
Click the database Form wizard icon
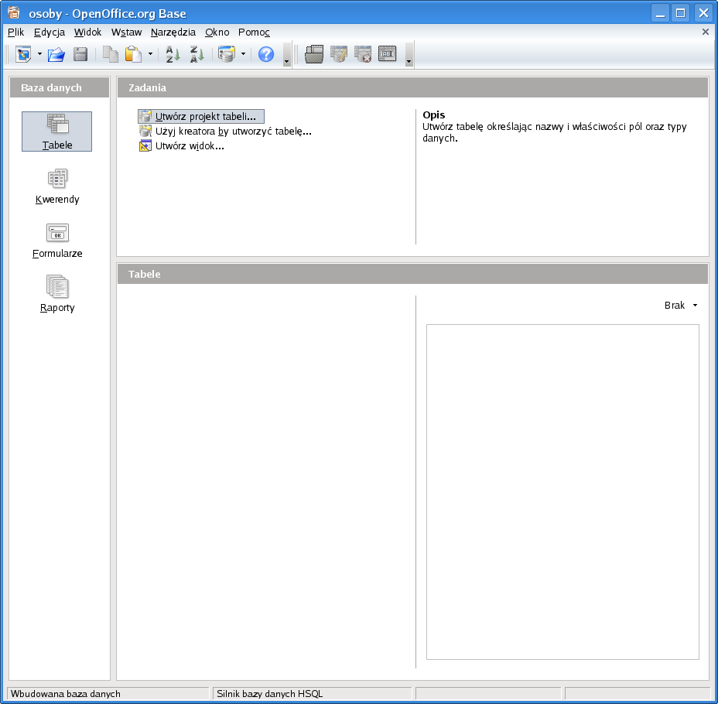pyautogui.click(x=227, y=54)
